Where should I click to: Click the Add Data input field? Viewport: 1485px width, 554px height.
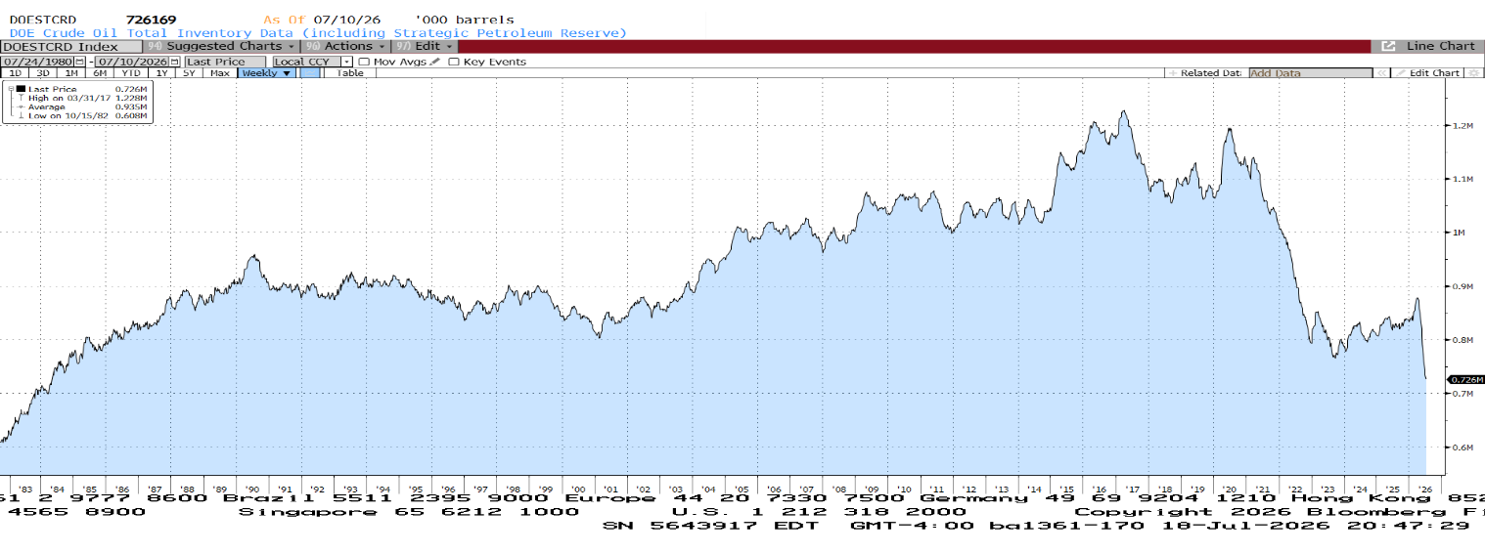(x=1311, y=73)
